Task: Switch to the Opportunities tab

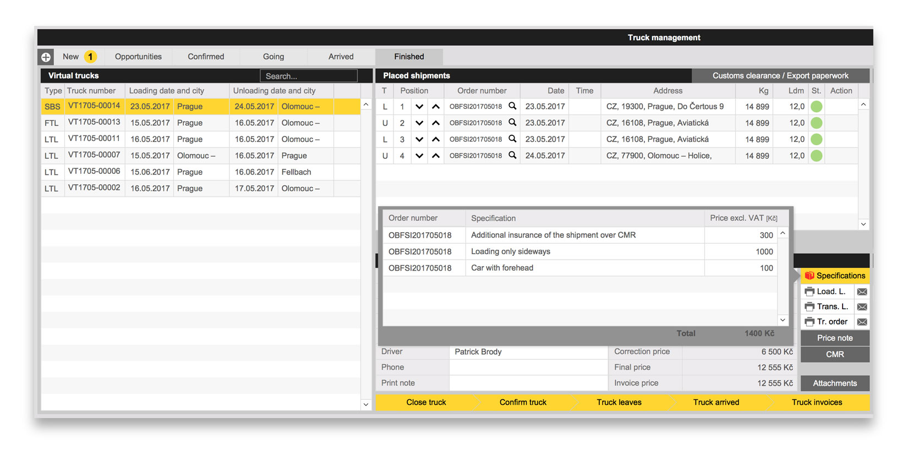Action: pyautogui.click(x=138, y=57)
